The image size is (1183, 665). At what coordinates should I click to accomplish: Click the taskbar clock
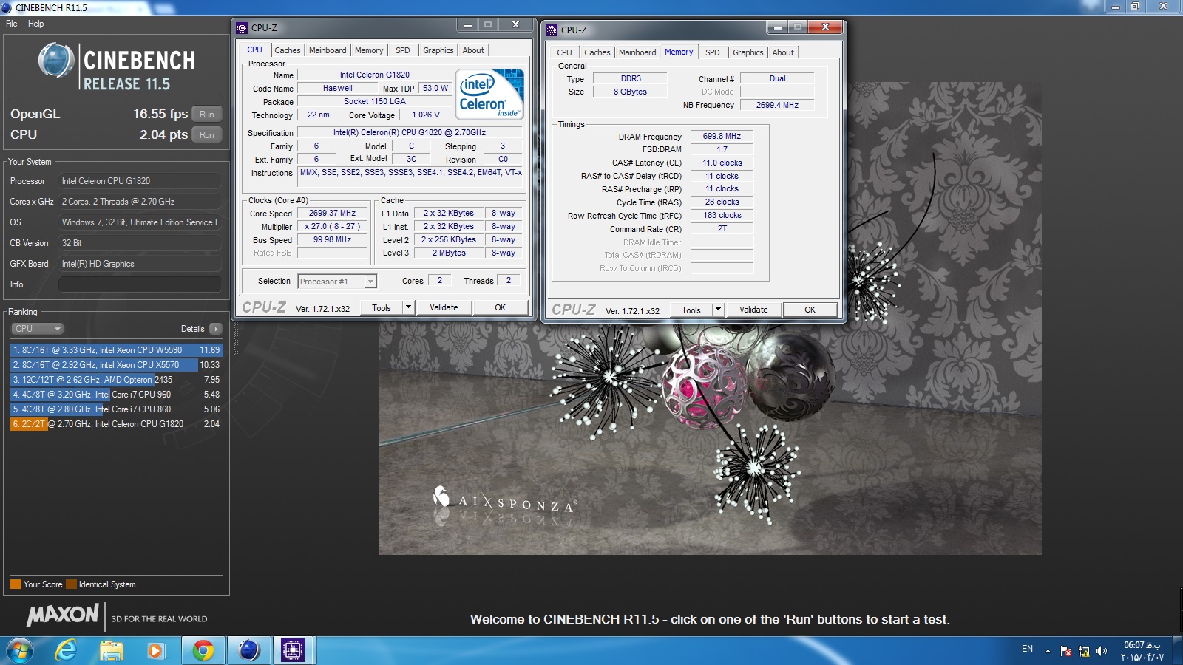pyautogui.click(x=1142, y=651)
